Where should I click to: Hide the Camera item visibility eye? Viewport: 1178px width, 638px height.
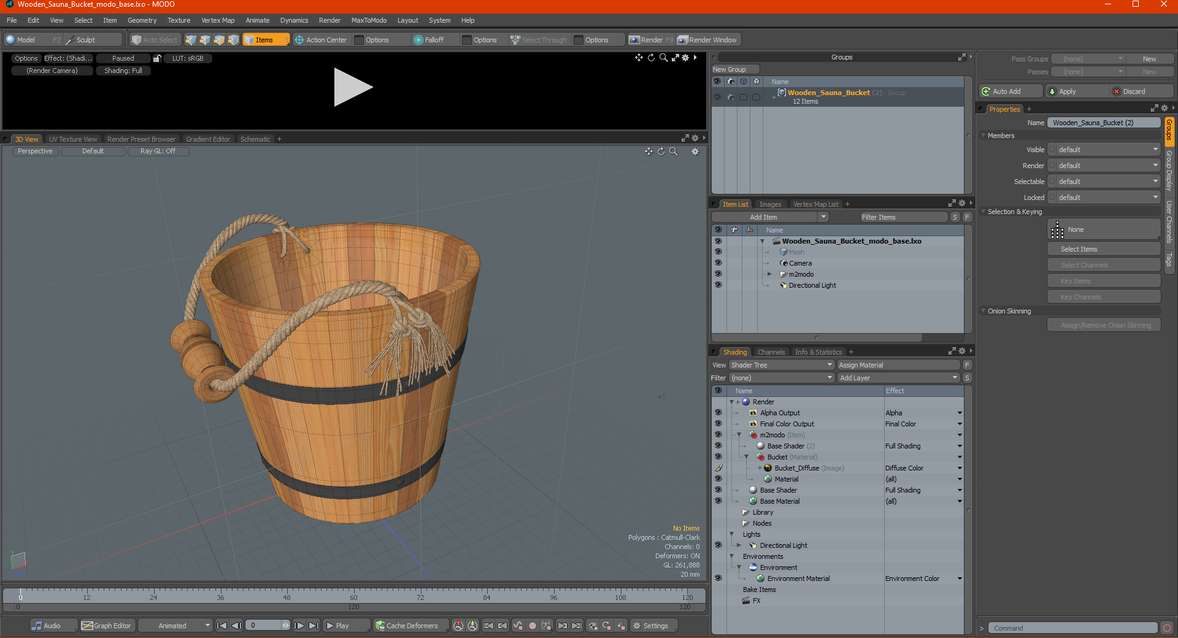(x=718, y=263)
